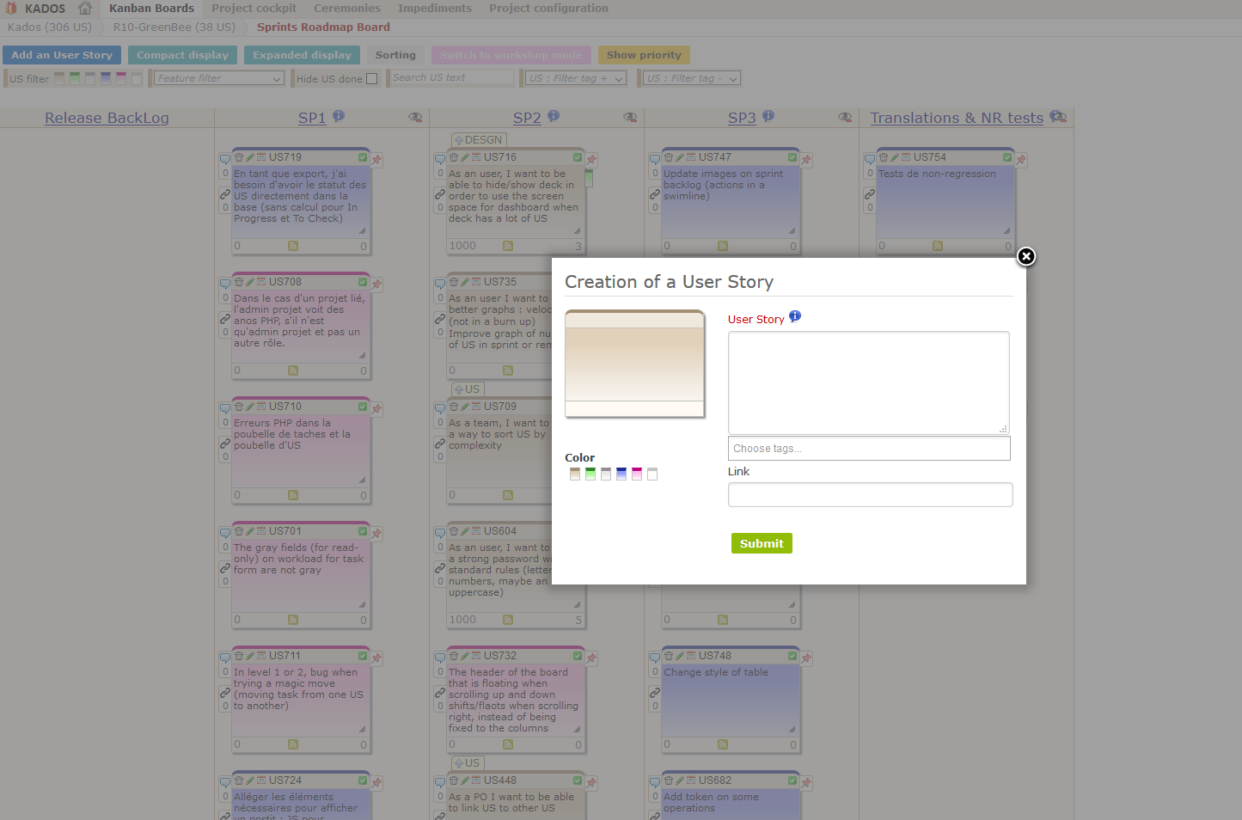Toggle SP2 column visibility eye icon
Image resolution: width=1242 pixels, height=820 pixels.
tap(630, 117)
